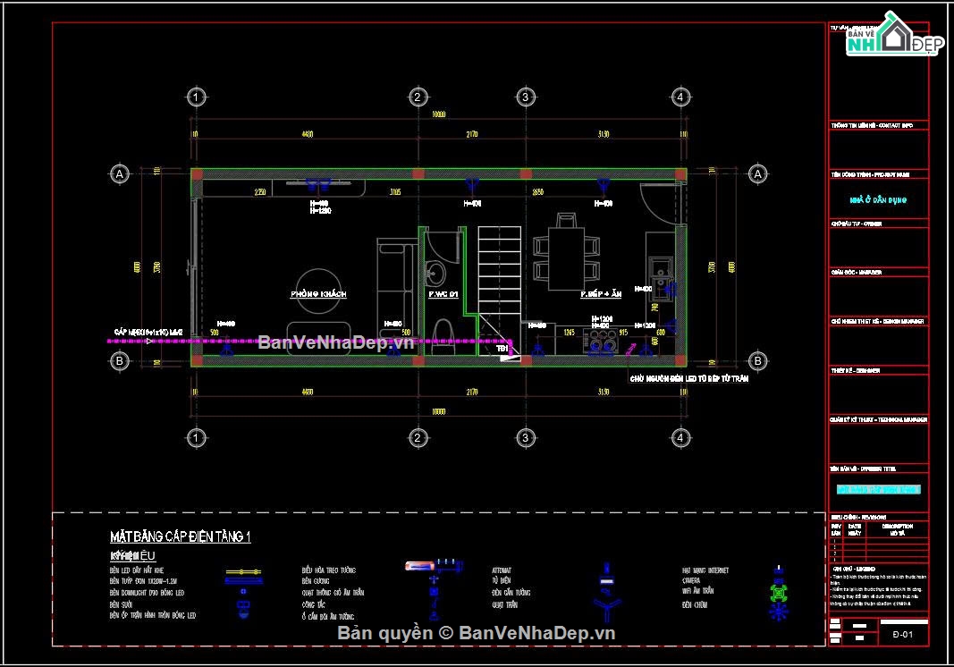Select the Đ-01 sheet number box
The width and height of the screenshot is (954, 667).
tap(902, 636)
